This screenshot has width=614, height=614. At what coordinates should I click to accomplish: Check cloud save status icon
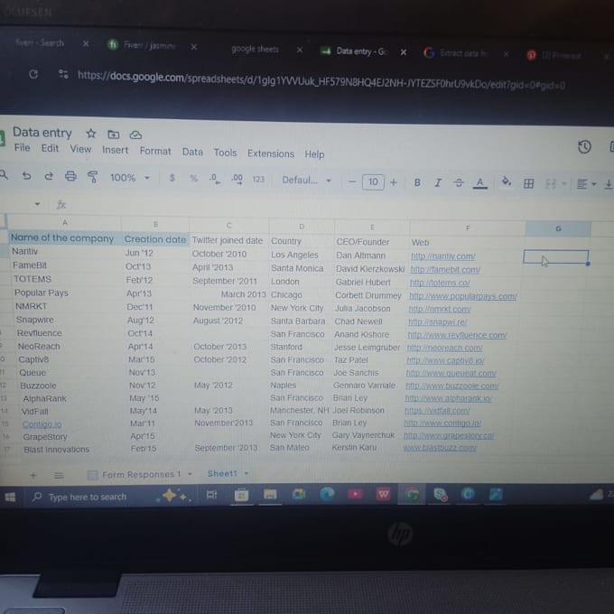(x=135, y=135)
